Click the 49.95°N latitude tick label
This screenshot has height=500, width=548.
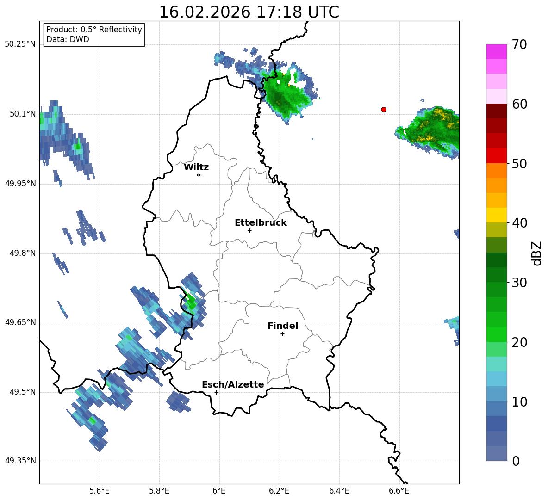(20, 183)
